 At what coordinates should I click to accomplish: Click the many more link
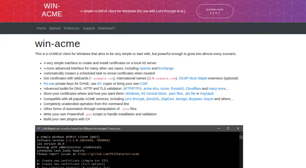click(217, 89)
